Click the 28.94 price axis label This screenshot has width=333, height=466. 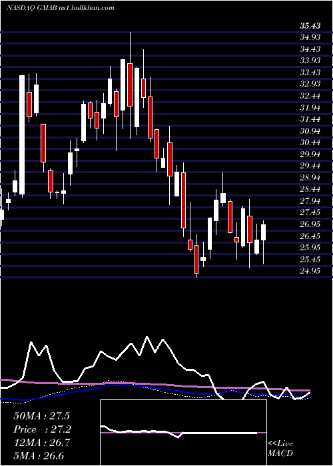click(x=310, y=178)
